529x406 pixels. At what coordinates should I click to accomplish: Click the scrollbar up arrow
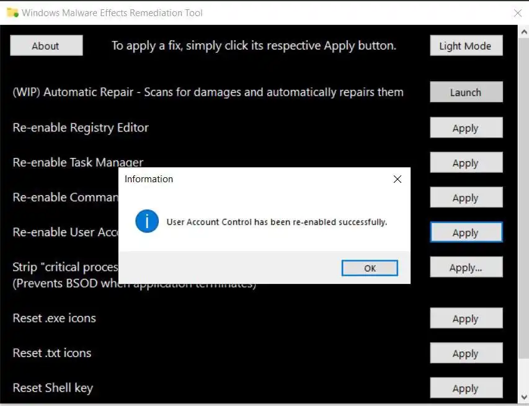[523, 32]
